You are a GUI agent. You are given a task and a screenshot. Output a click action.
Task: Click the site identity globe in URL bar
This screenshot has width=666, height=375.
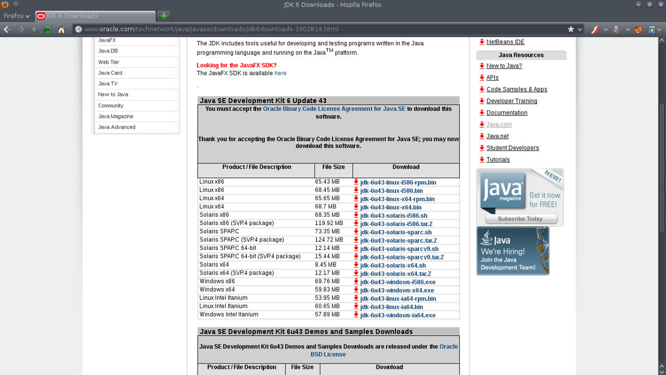[x=79, y=29]
